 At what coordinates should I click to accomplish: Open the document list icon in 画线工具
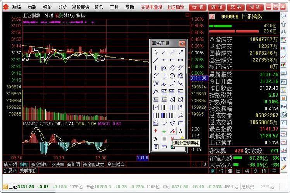coord(156,147)
